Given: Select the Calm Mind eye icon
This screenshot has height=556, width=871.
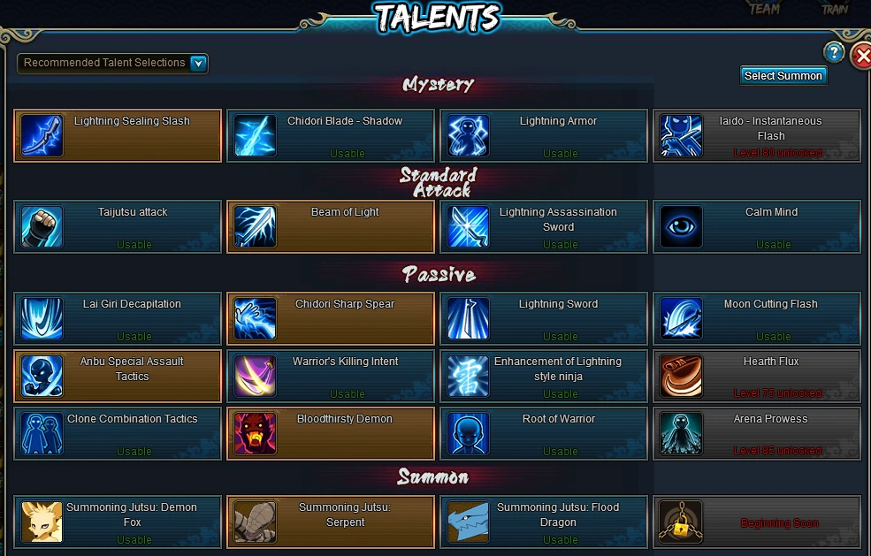Looking at the screenshot, I should pos(681,226).
